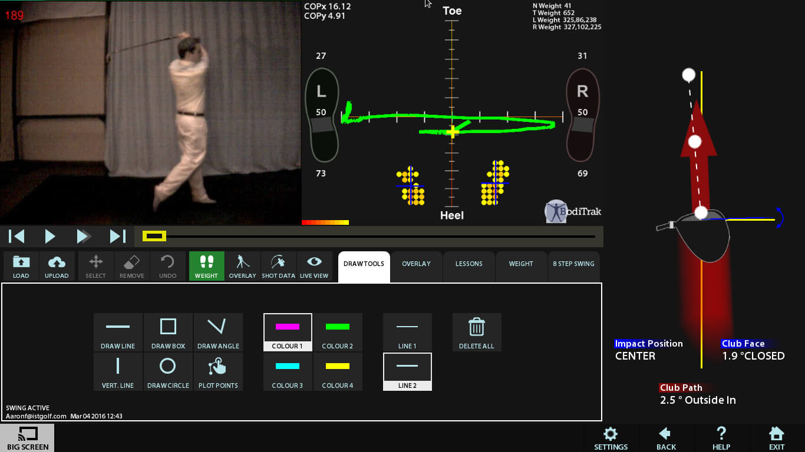This screenshot has width=805, height=452.
Task: Click the 1.9 °CLOSED value
Action: coord(753,356)
